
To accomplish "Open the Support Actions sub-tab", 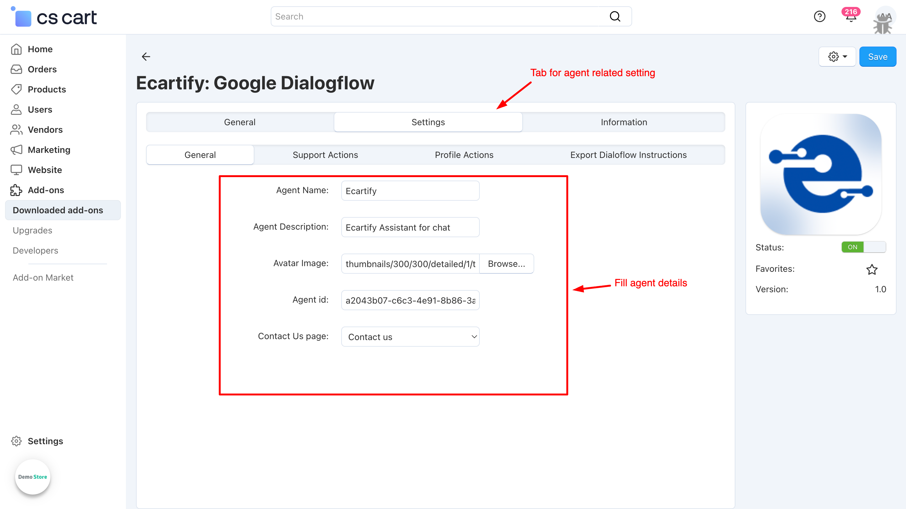I will click(x=325, y=155).
